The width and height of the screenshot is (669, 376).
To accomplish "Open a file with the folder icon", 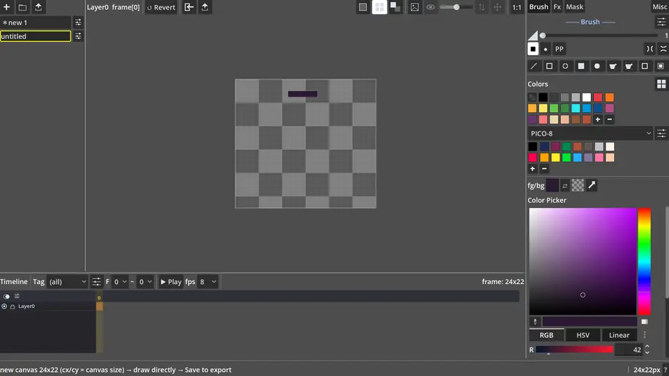I will click(22, 7).
